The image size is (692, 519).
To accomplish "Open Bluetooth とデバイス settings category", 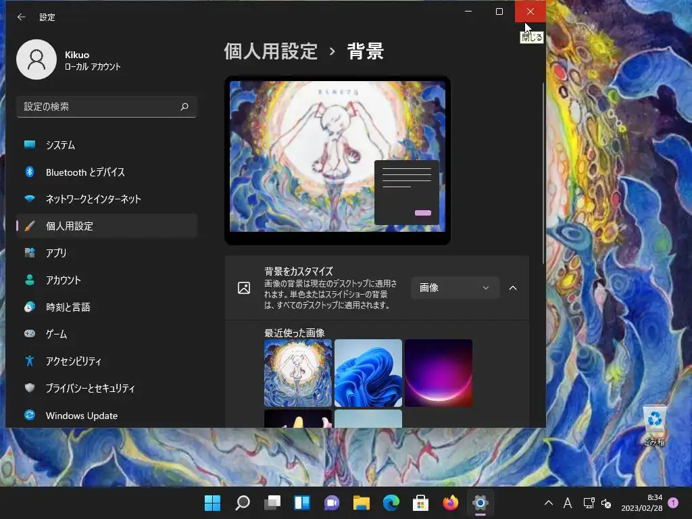I will pos(106,172).
